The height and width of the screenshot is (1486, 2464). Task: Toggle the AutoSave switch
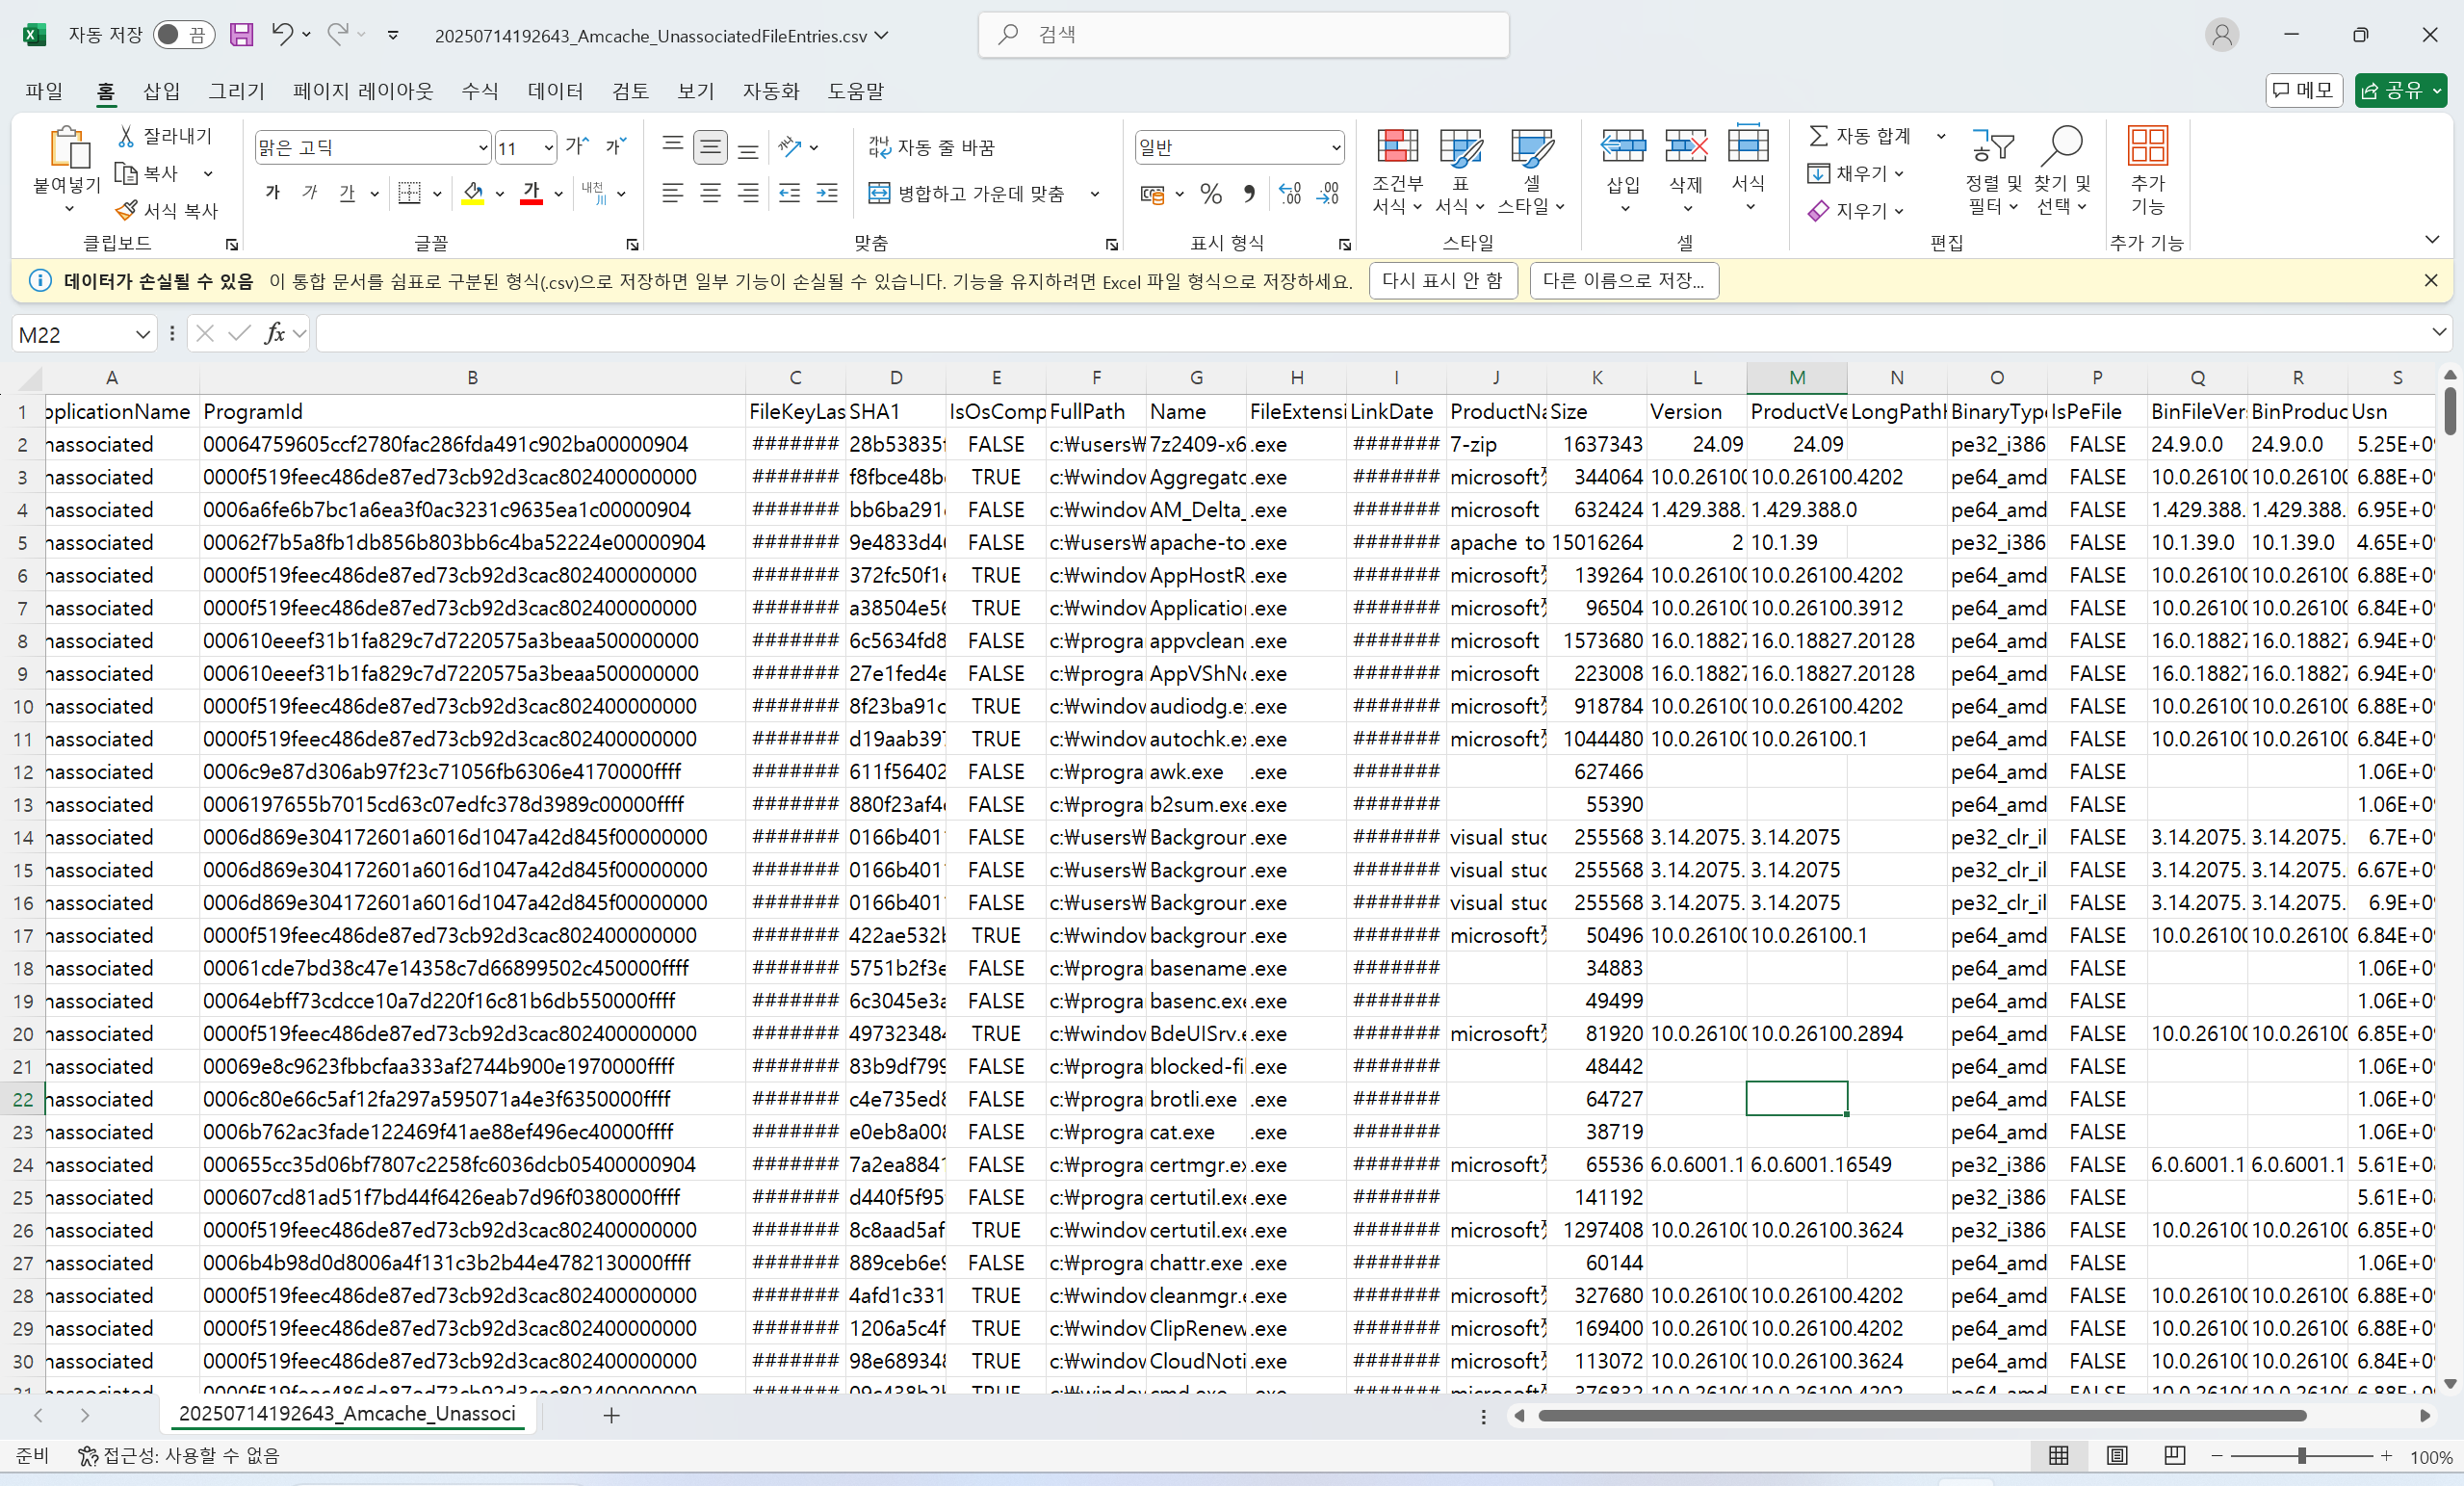pyautogui.click(x=183, y=35)
